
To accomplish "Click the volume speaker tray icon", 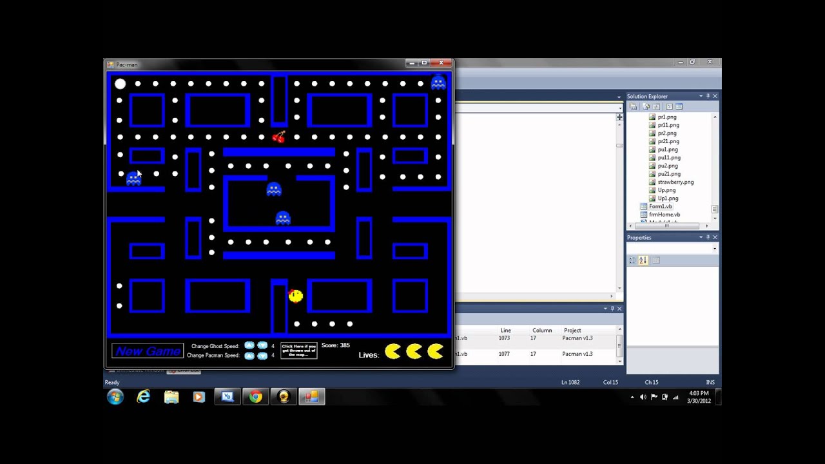I will click(643, 397).
